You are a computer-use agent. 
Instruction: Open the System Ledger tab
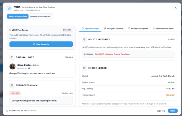coord(90,29)
